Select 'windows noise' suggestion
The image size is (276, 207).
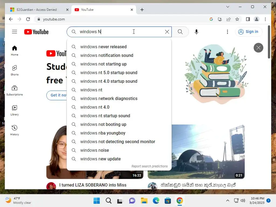click(x=119, y=150)
